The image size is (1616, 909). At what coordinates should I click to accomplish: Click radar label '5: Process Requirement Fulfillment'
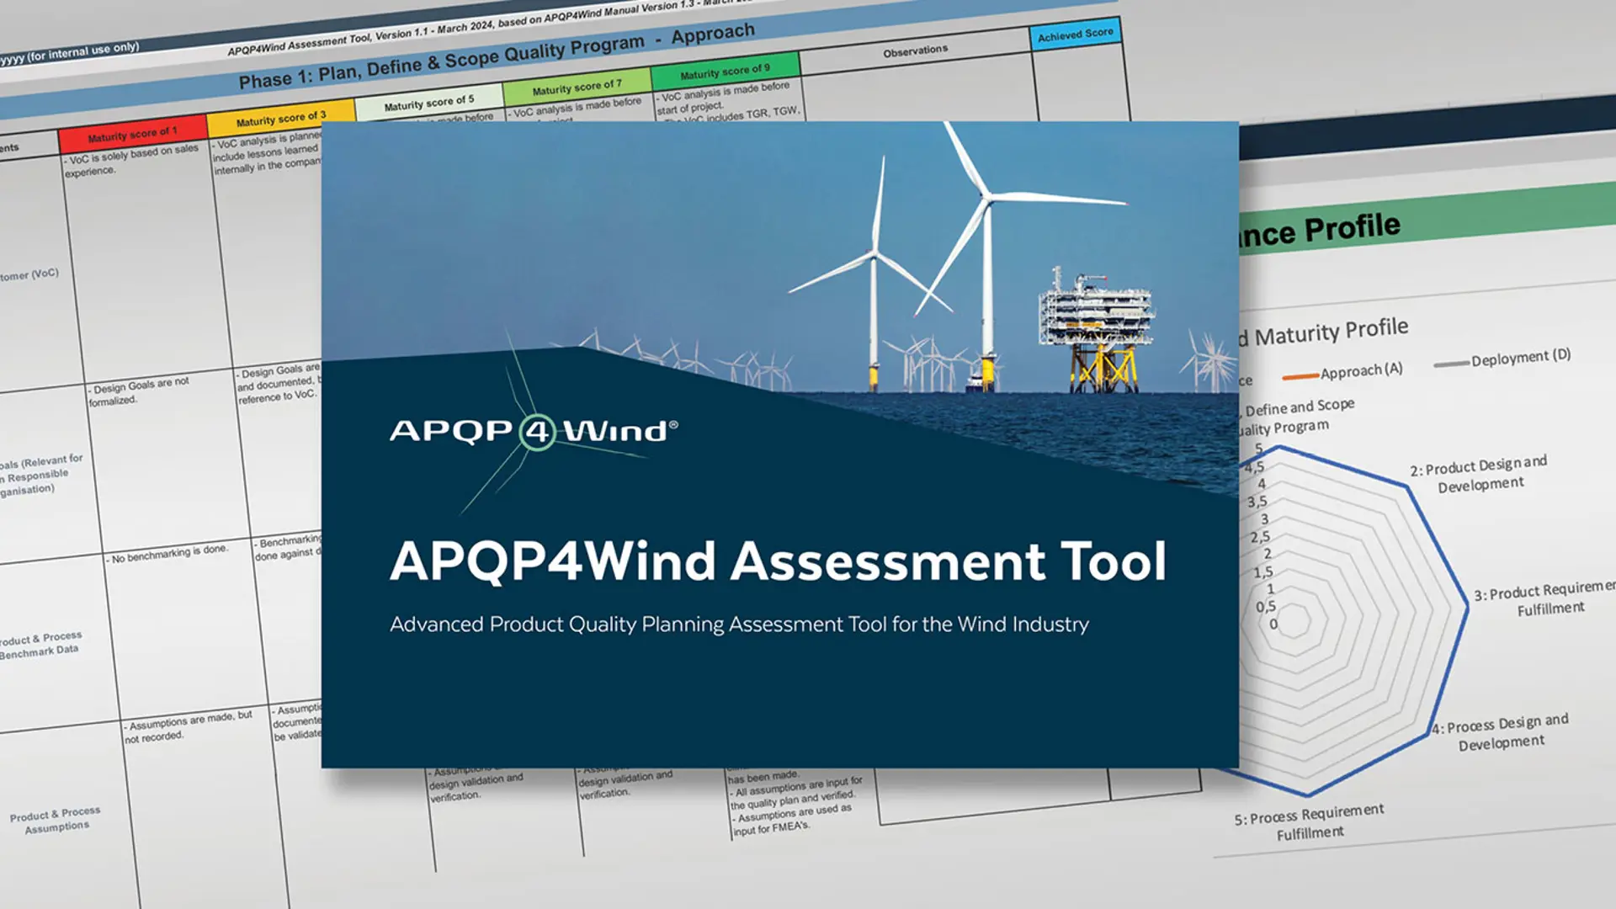[1309, 823]
